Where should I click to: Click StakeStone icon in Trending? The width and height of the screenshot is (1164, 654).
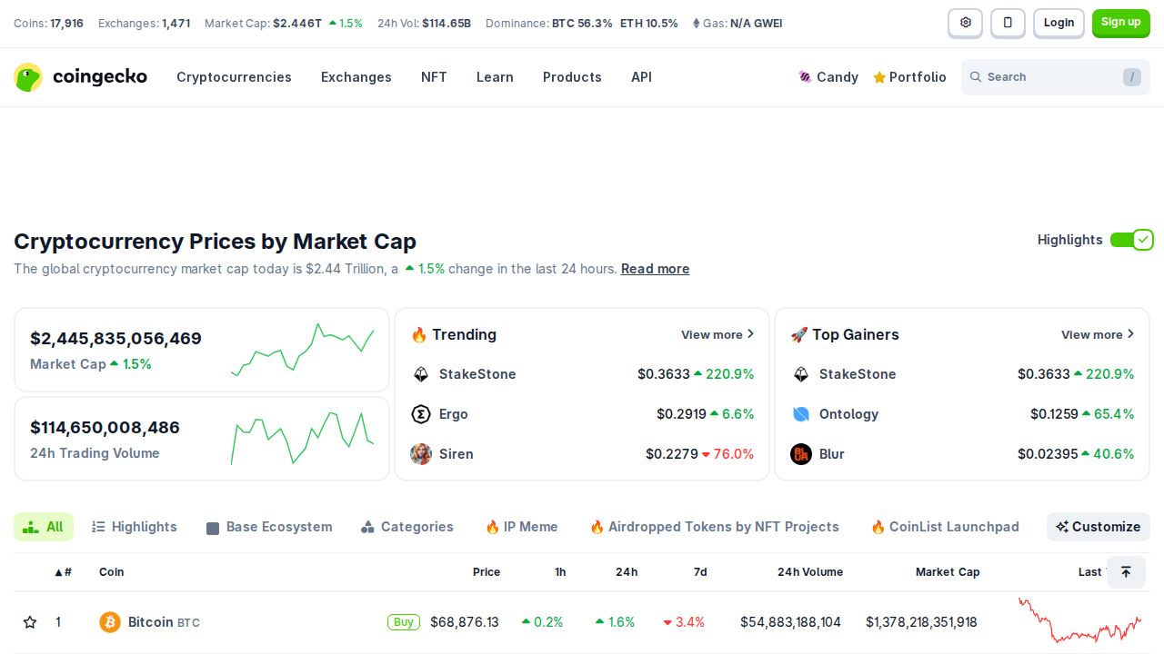pyautogui.click(x=421, y=374)
